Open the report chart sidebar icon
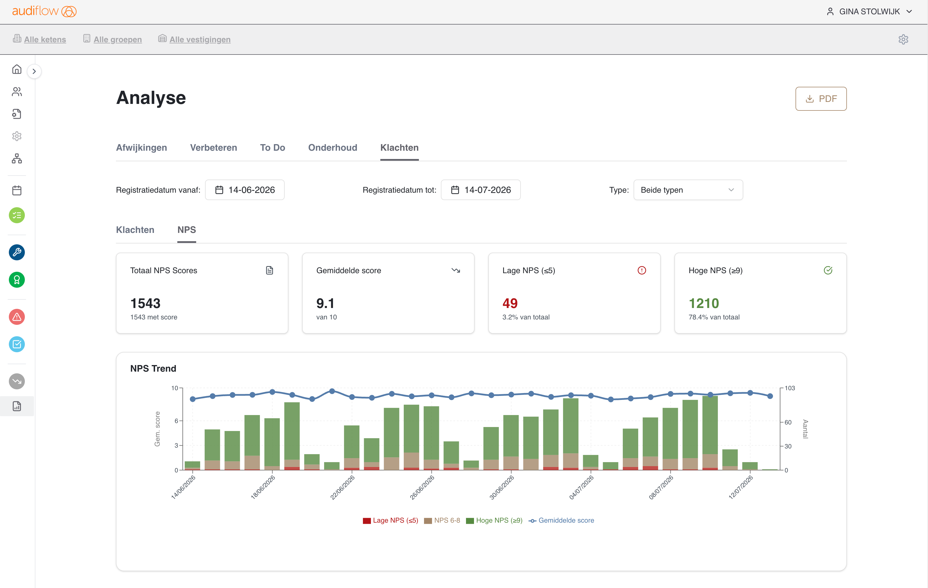This screenshot has width=928, height=588. coord(17,406)
